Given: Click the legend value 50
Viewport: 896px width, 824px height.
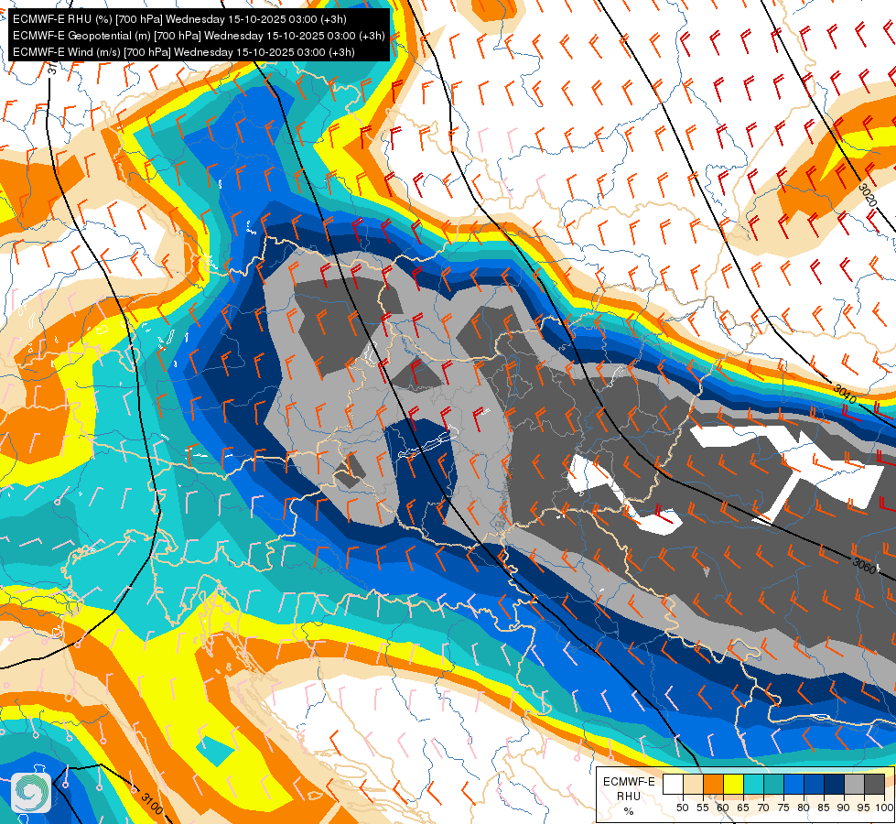Looking at the screenshot, I should coord(682,808).
